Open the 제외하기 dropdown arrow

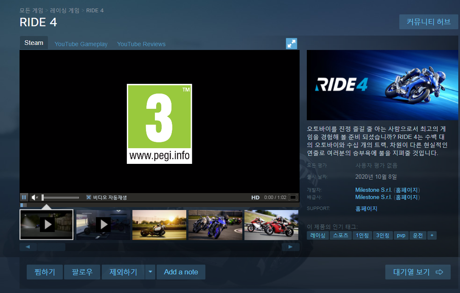pyautogui.click(x=150, y=272)
